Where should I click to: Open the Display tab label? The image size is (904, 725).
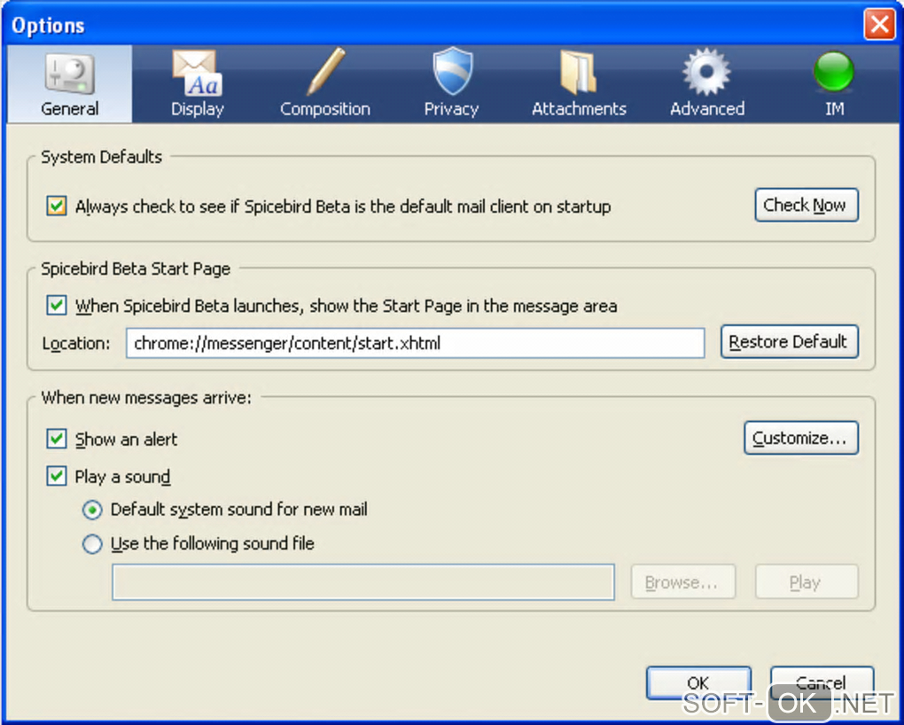[x=197, y=110]
